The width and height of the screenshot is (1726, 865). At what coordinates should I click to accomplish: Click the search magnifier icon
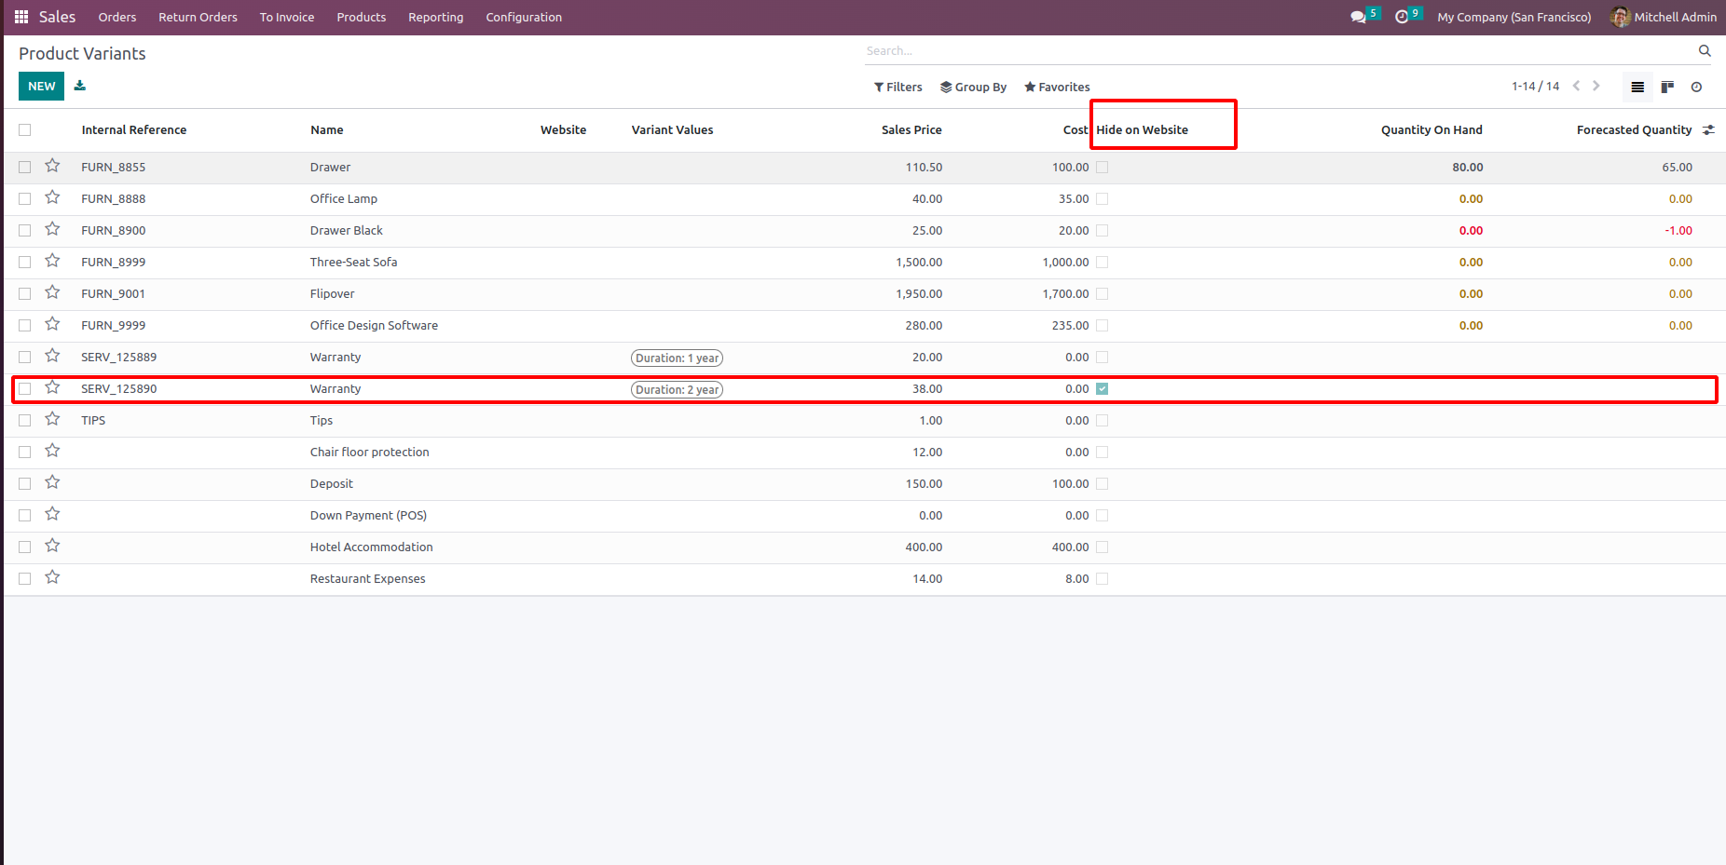pyautogui.click(x=1705, y=51)
